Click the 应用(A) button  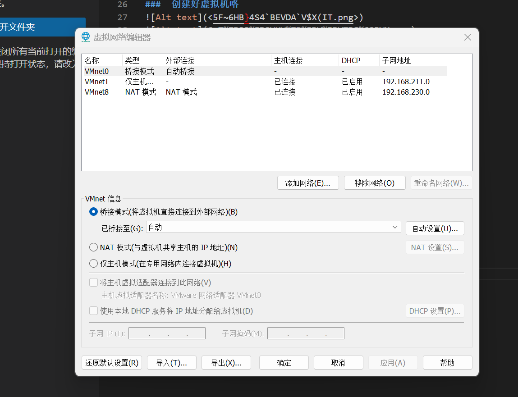393,363
